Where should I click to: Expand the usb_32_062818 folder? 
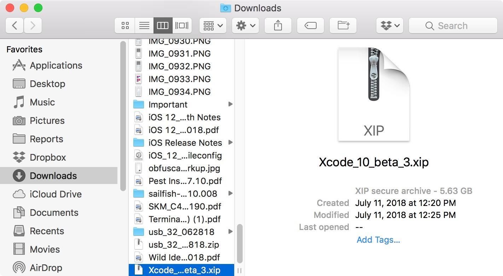pos(230,232)
